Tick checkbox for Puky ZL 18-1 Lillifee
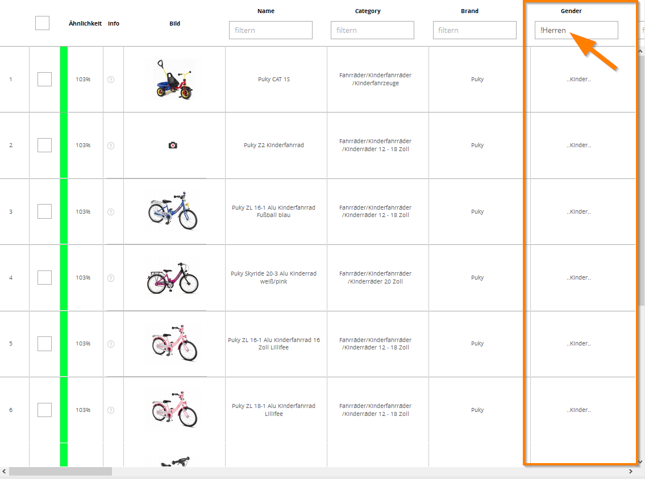 coord(44,410)
